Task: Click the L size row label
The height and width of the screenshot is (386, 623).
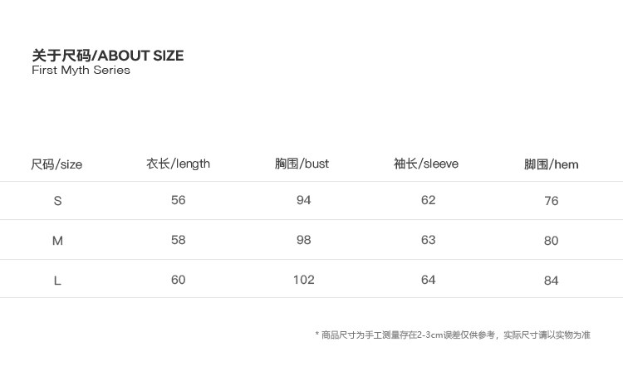Action: tap(57, 281)
